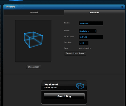Expand the Satel Alarm room dropdown
Viewport: 126px width, 106px height.
point(87,31)
